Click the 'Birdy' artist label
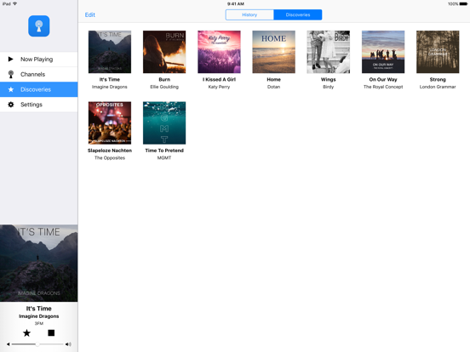Viewport: 470px width, 352px height. (x=328, y=87)
